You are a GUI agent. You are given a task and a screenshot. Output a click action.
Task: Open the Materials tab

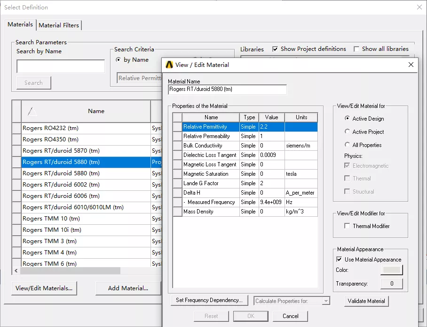tap(20, 25)
